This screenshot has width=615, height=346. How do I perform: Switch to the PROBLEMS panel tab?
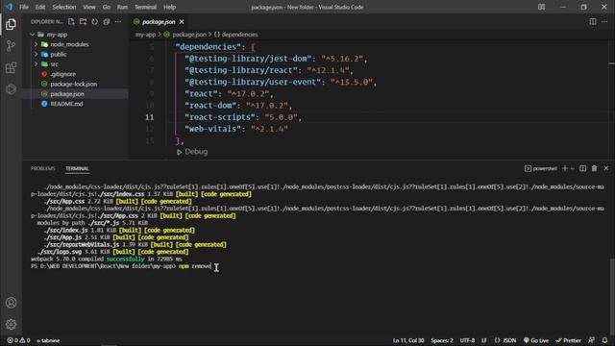(42, 168)
